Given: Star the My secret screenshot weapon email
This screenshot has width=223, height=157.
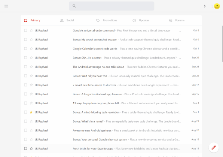Looking at the screenshot, I should point(31,39).
